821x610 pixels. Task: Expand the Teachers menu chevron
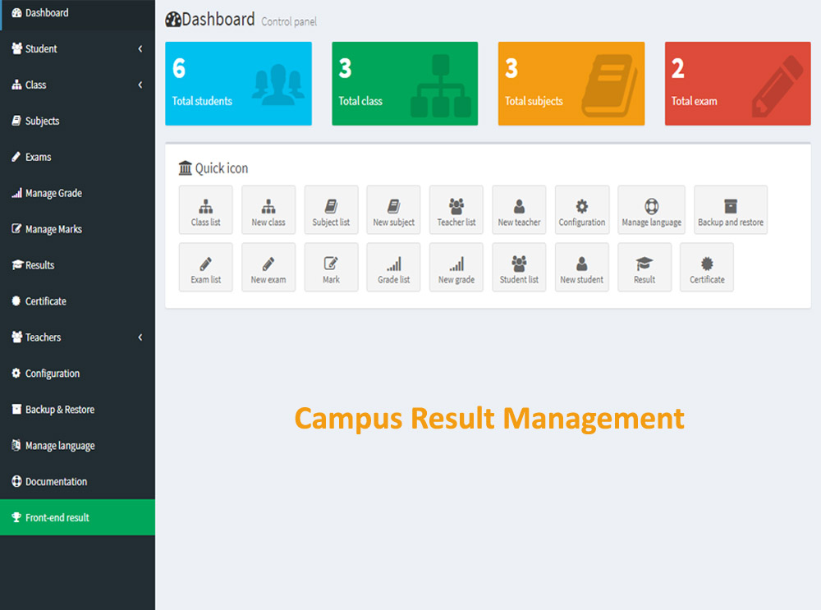(x=140, y=337)
